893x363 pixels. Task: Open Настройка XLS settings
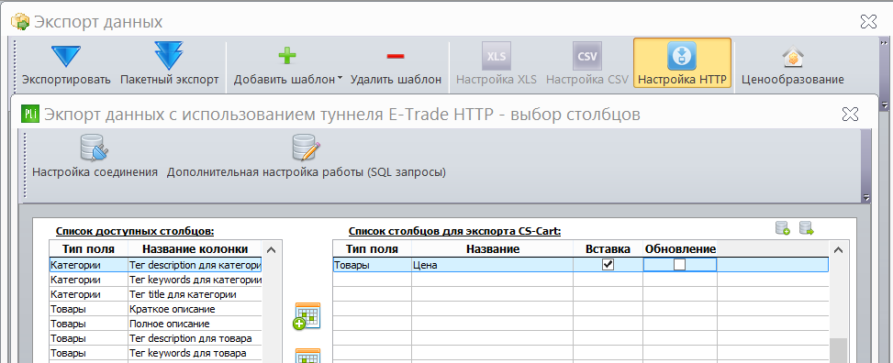click(x=496, y=64)
